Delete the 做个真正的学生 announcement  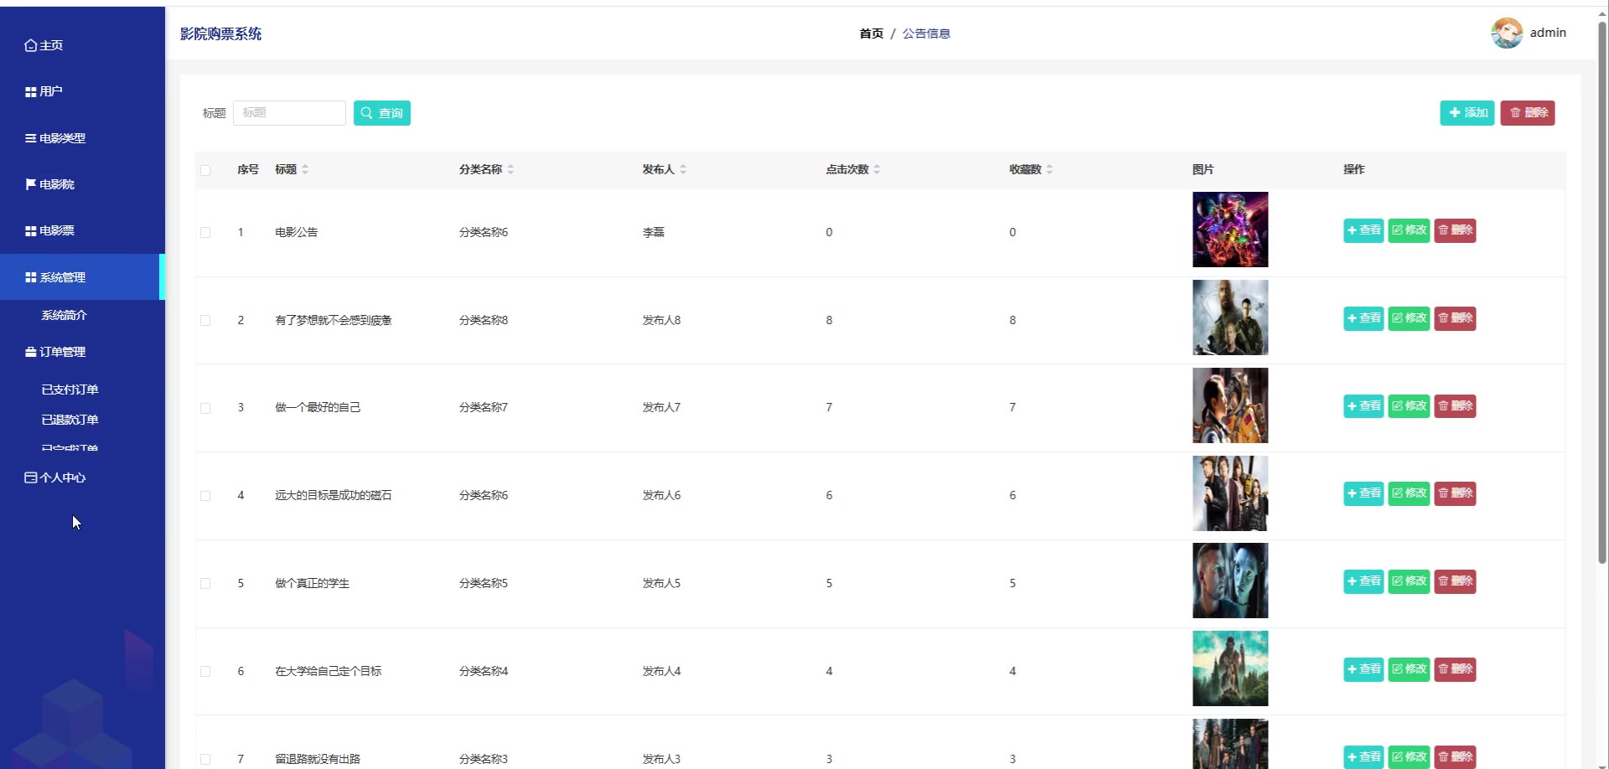(1455, 581)
